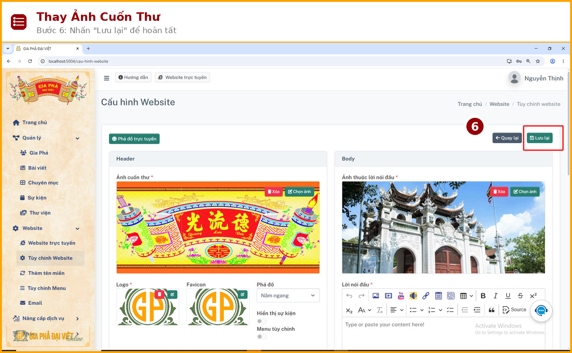Viewport: 572px width, 353px height.
Task: Click the faded news layout icon in the editor
Action: pos(451,296)
